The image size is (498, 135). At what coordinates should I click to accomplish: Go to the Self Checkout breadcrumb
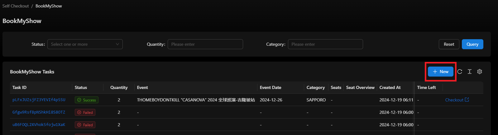16,6
